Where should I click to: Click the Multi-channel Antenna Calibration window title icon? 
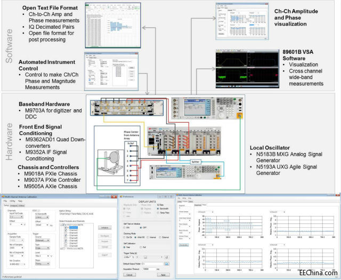pyautogui.click(x=3, y=198)
